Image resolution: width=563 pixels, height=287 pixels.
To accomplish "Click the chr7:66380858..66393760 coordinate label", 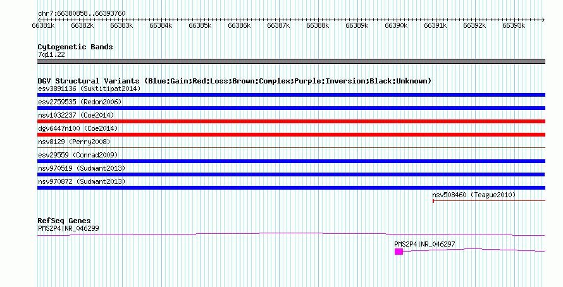I will pos(82,14).
